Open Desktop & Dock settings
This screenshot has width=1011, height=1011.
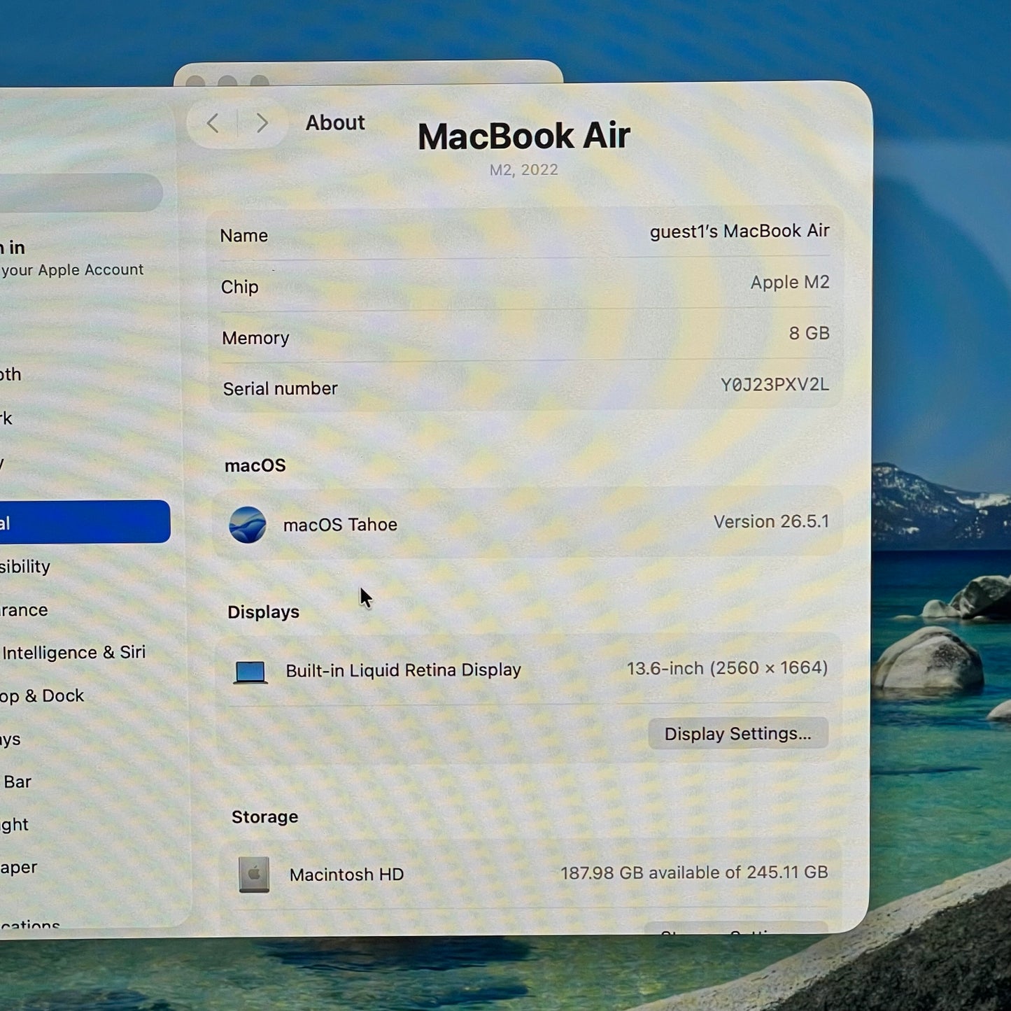42,696
